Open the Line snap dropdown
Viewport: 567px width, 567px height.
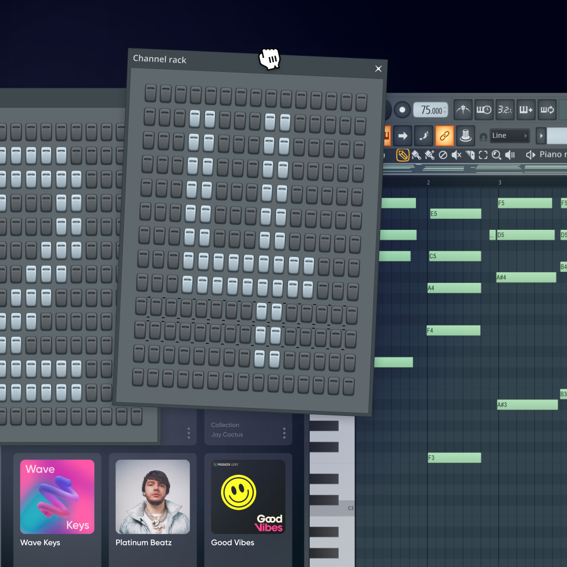(509, 136)
